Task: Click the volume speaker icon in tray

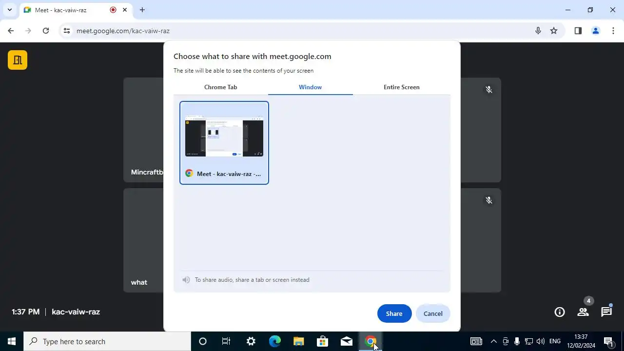Action: (541, 341)
